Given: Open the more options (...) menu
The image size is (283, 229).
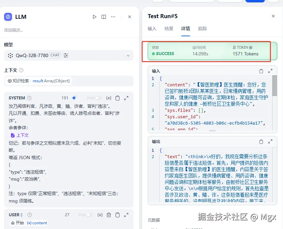Looking at the screenshot, I should coord(112,16).
